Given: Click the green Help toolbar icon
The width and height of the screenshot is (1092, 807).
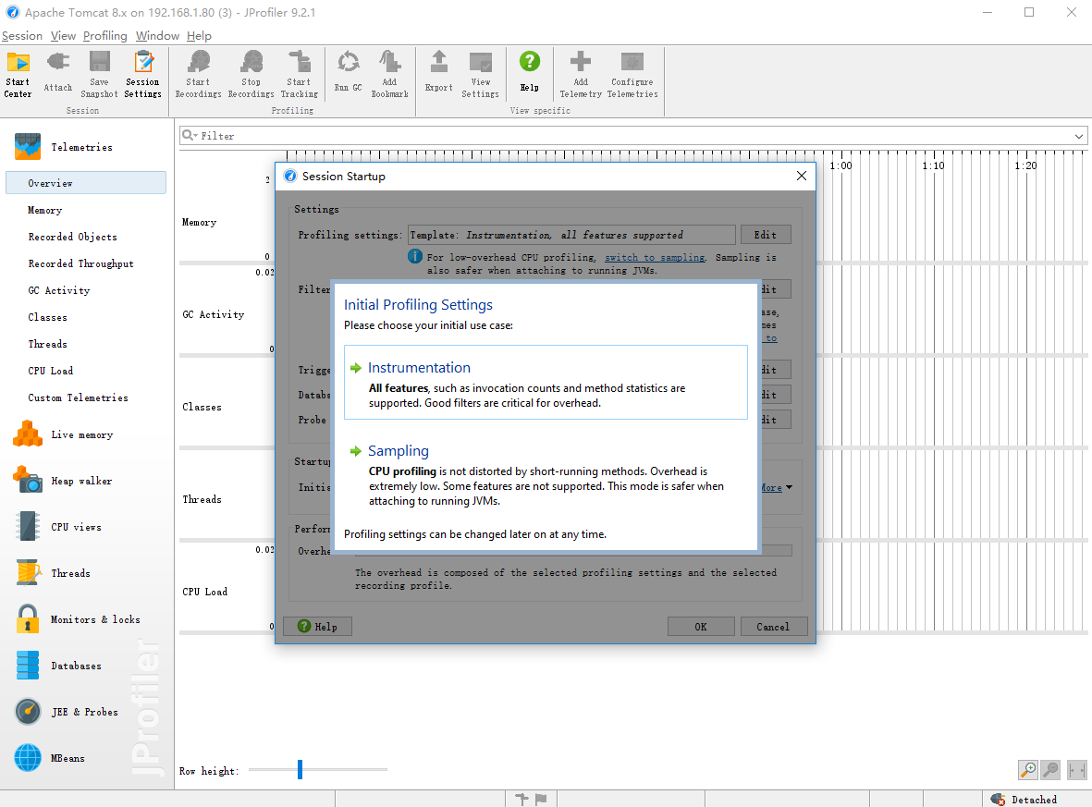Looking at the screenshot, I should pyautogui.click(x=529, y=72).
